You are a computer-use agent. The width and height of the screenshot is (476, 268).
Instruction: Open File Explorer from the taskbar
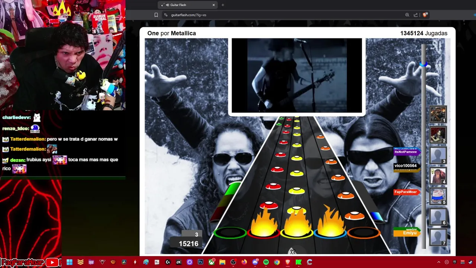click(x=222, y=262)
